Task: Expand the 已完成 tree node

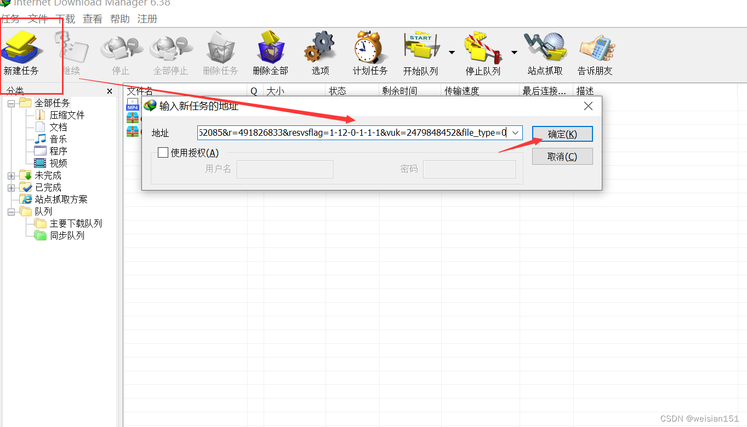Action: pos(11,188)
